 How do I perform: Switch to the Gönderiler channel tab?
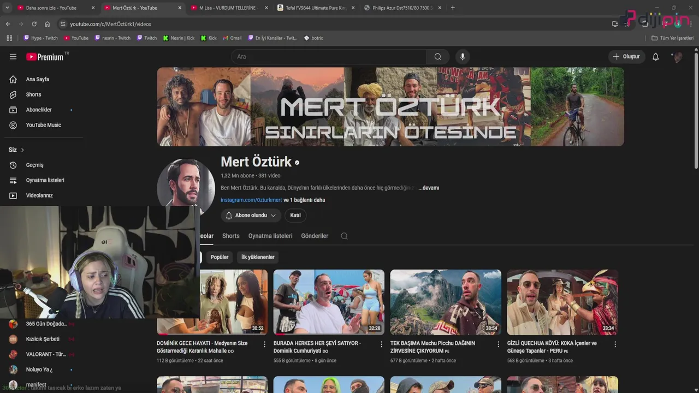[315, 236]
